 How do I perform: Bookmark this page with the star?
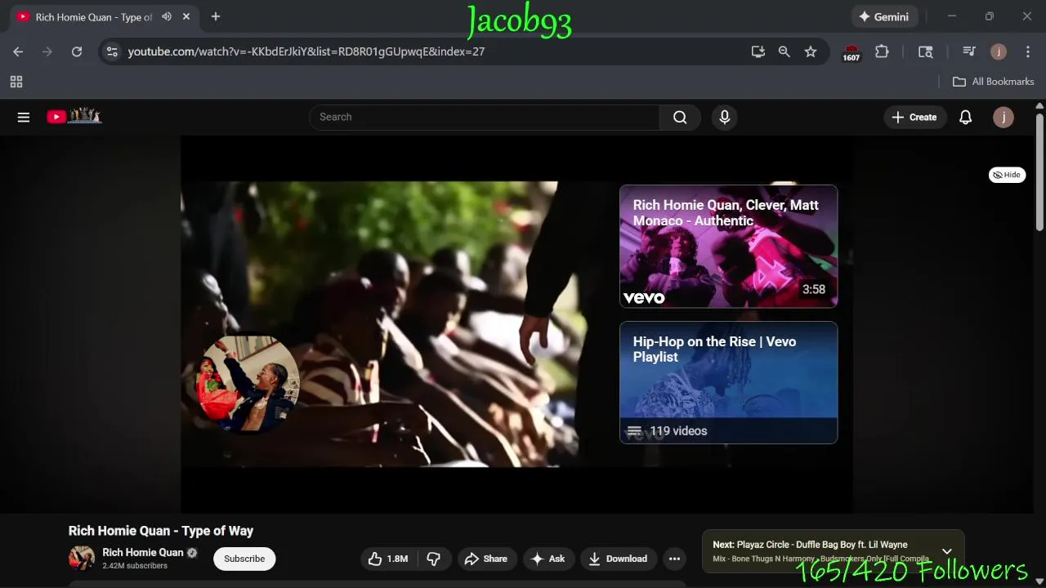click(811, 51)
